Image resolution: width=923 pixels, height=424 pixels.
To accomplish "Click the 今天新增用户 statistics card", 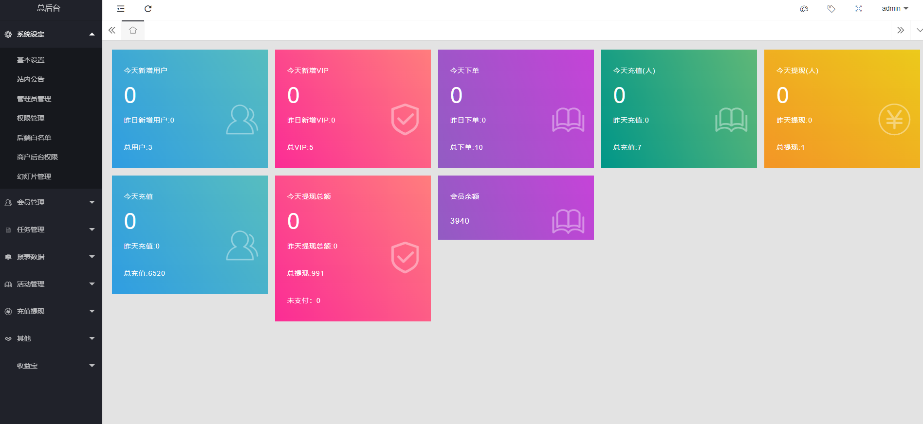I will point(190,109).
